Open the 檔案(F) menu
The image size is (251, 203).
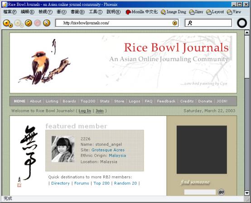point(10,12)
